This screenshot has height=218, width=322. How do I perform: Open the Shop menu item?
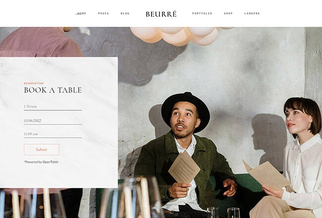coord(228,13)
